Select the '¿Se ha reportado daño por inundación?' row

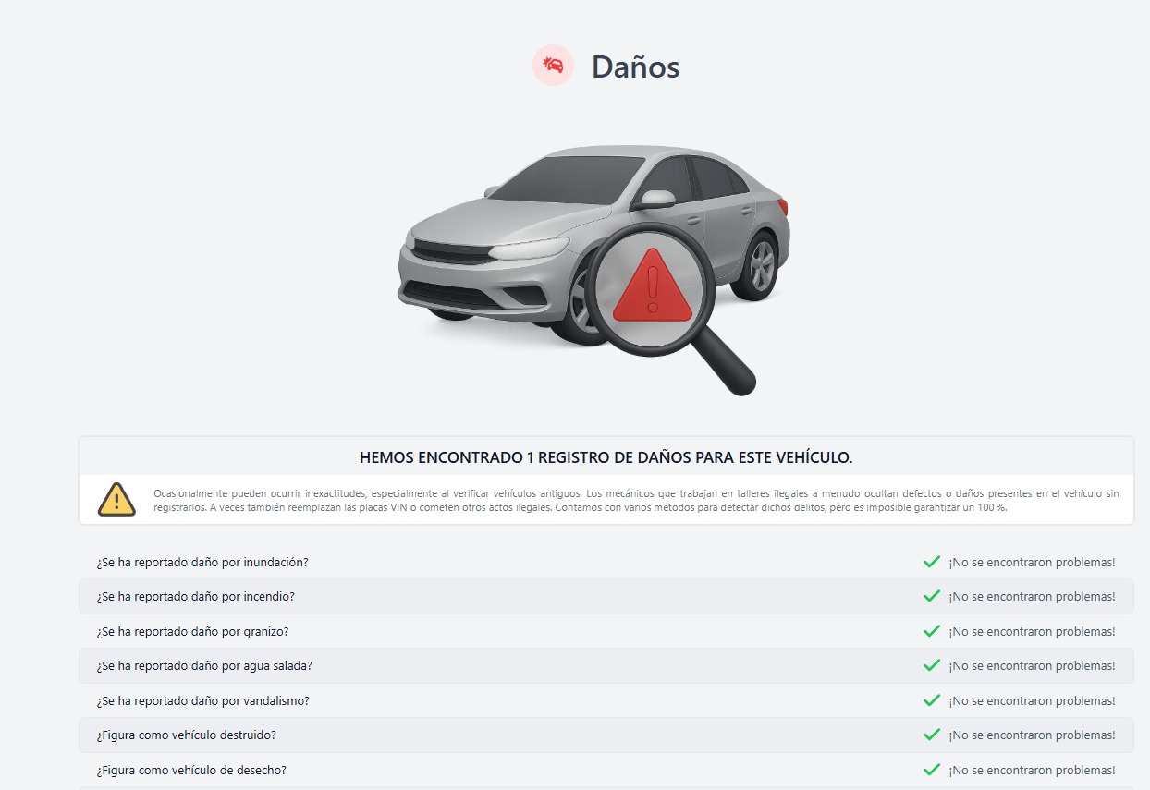click(202, 562)
